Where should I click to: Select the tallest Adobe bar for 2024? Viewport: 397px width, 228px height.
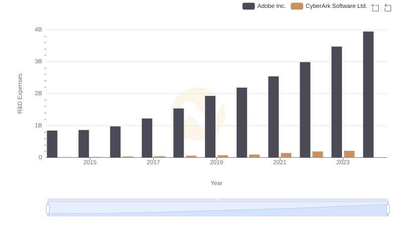pos(368,94)
